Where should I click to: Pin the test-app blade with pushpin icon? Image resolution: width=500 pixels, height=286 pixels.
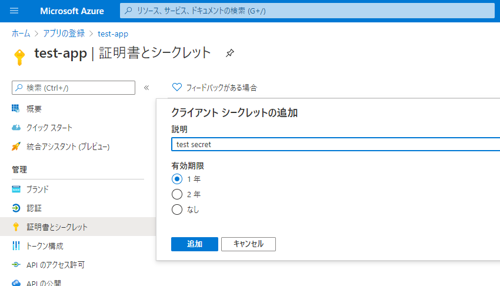pos(229,53)
